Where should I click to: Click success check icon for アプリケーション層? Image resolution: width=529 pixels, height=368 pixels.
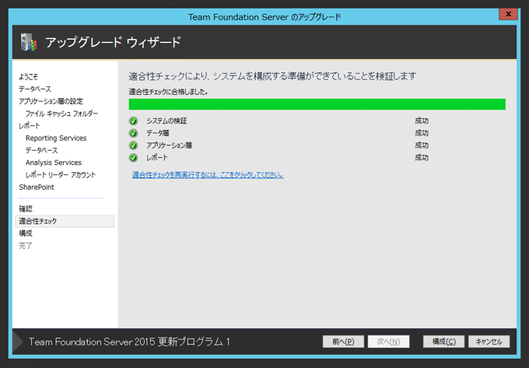133,145
